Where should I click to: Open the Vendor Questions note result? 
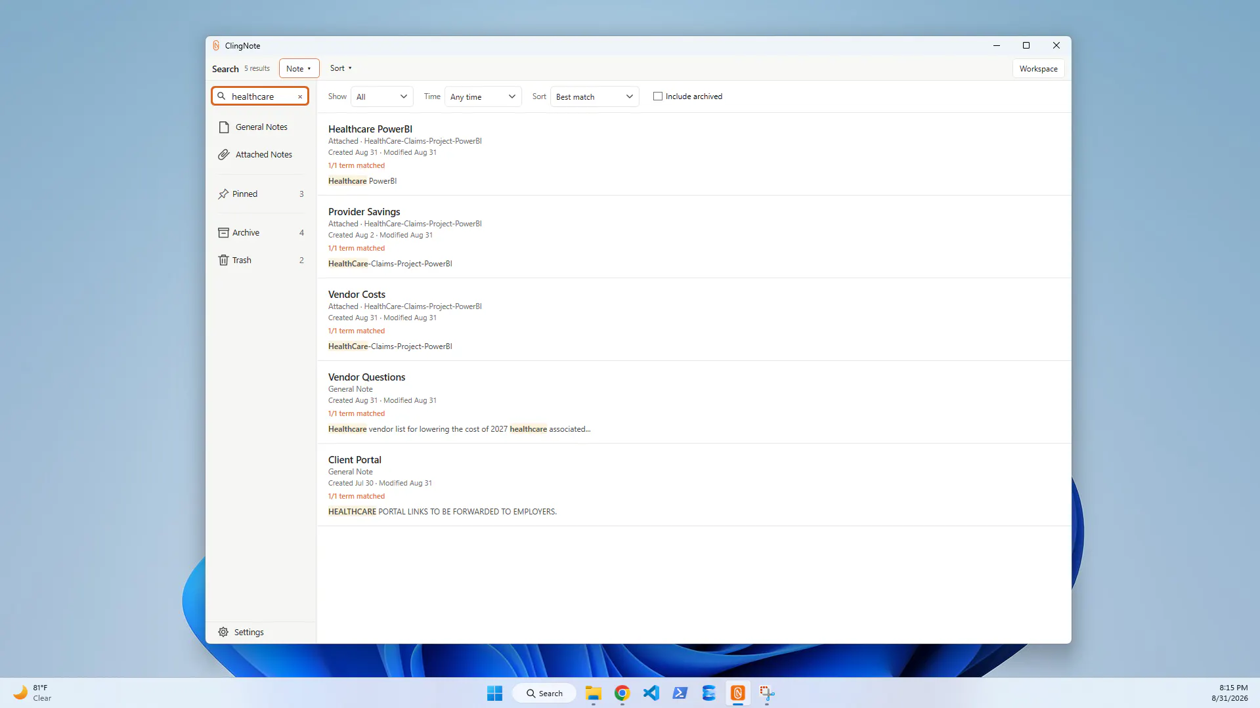click(693, 402)
